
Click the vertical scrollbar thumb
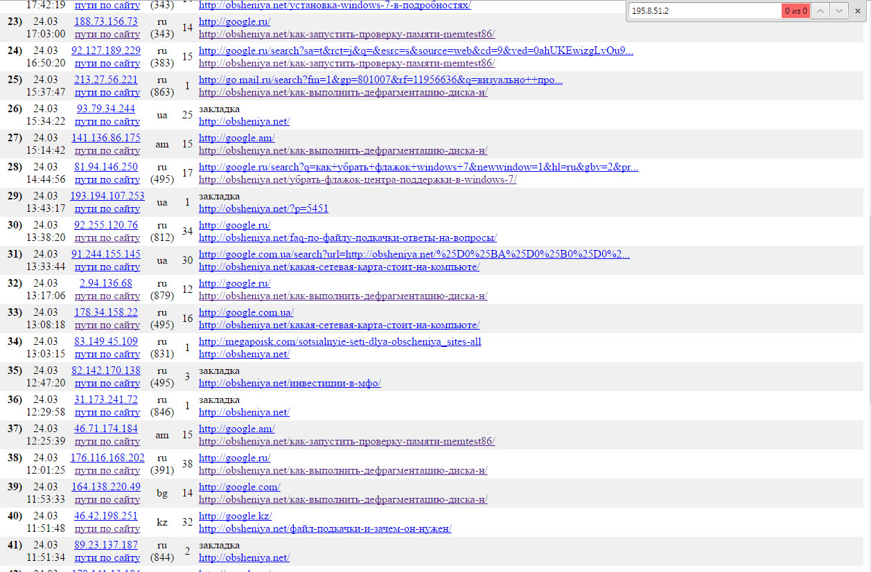(868, 308)
